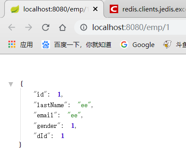Select the "gender" key

(x=47, y=126)
